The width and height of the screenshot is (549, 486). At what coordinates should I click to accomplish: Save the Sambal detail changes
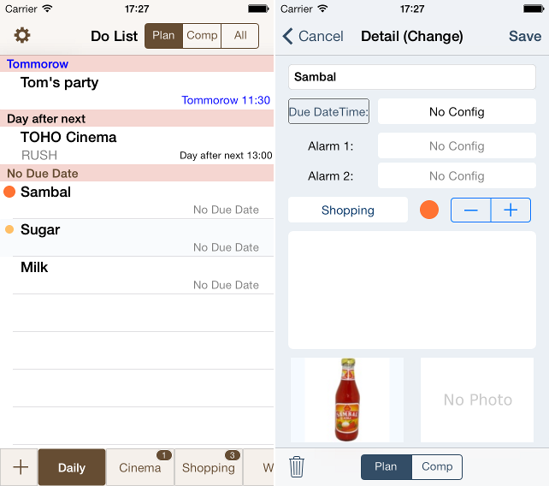click(525, 36)
